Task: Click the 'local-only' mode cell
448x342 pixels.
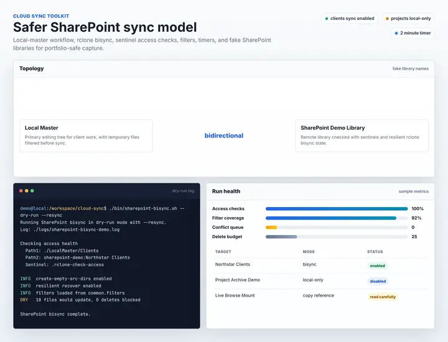Action: click(x=313, y=280)
